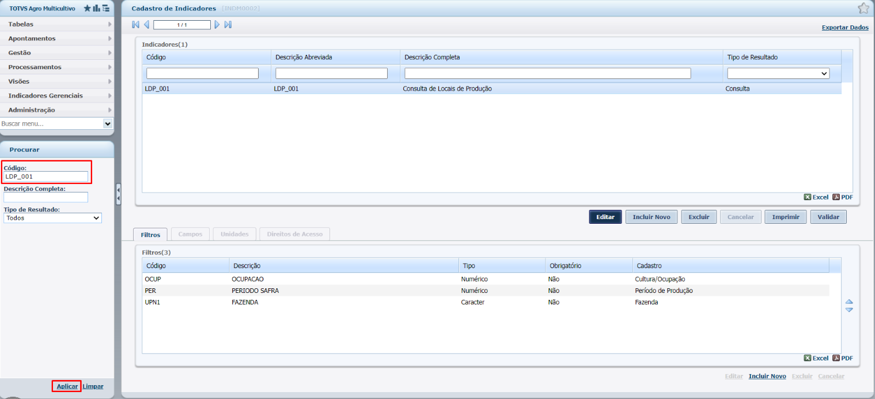Export Filtros grid to PDF

(x=842, y=358)
